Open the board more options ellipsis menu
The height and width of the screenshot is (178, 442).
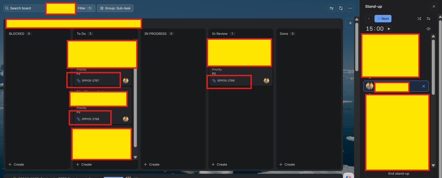(350, 8)
